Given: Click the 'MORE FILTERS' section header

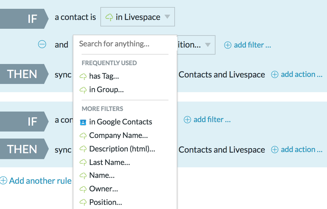Looking at the screenshot, I should [x=102, y=109].
